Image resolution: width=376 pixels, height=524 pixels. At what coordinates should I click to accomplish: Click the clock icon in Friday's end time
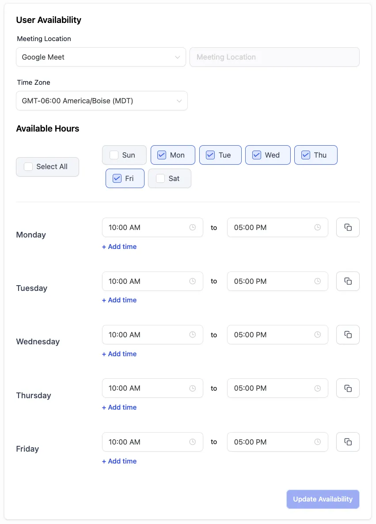click(318, 442)
